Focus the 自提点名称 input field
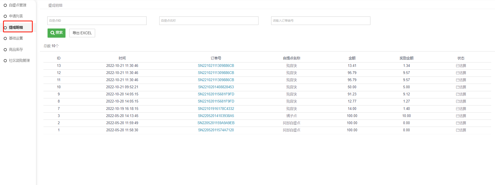The width and height of the screenshot is (495, 185). pyautogui.click(x=209, y=21)
